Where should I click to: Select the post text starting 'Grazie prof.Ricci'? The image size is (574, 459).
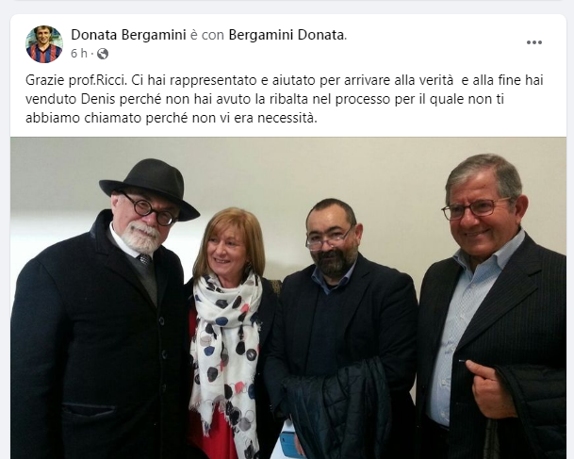tap(285, 99)
